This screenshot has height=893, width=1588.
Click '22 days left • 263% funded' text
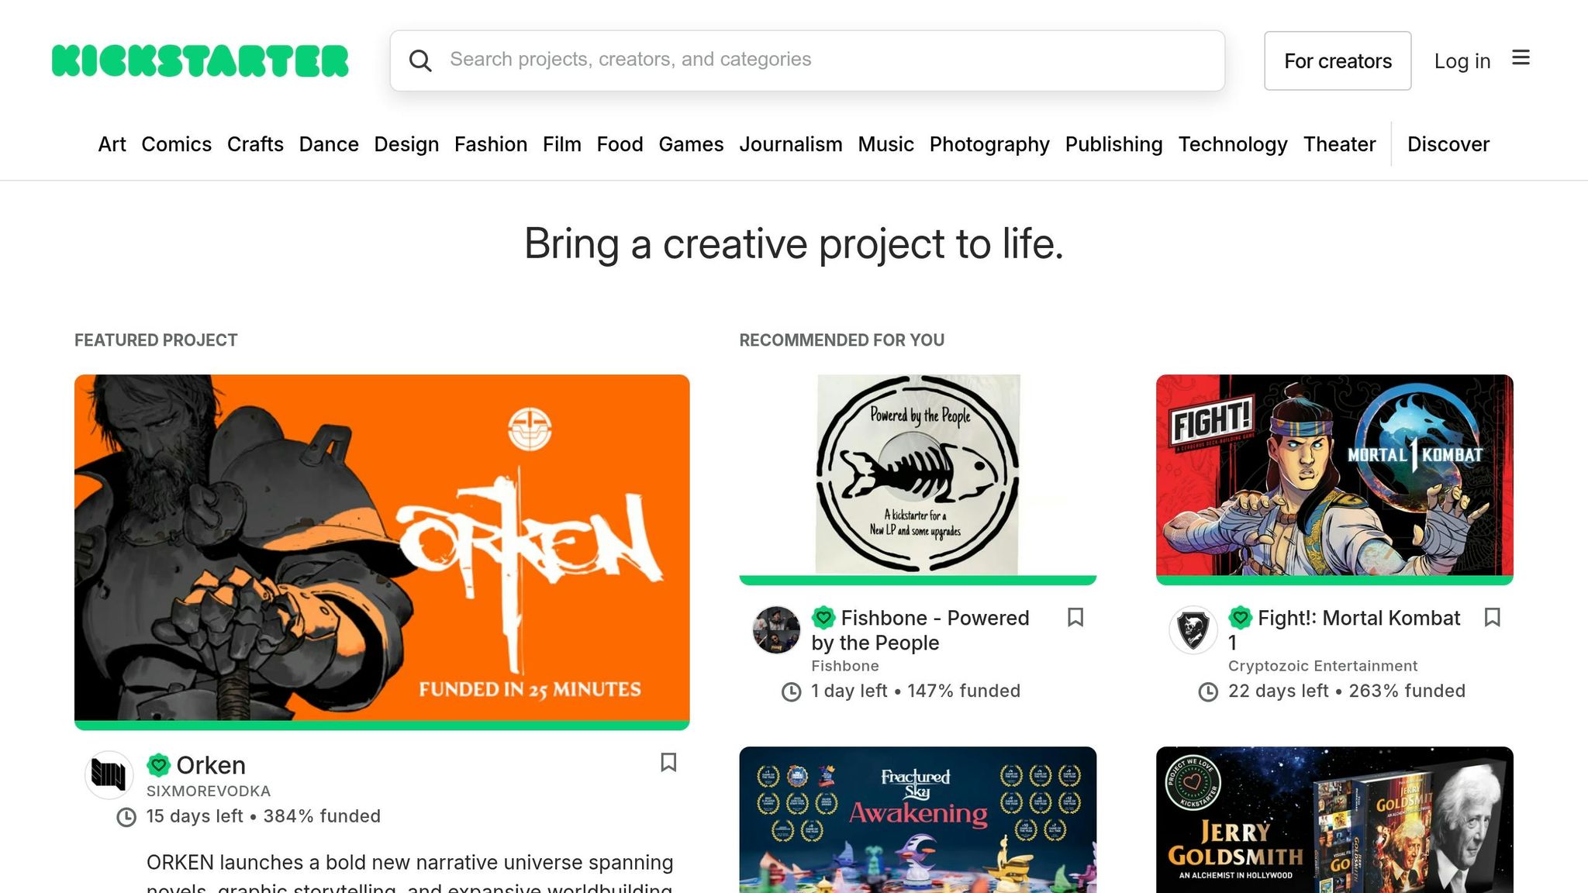pyautogui.click(x=1347, y=691)
